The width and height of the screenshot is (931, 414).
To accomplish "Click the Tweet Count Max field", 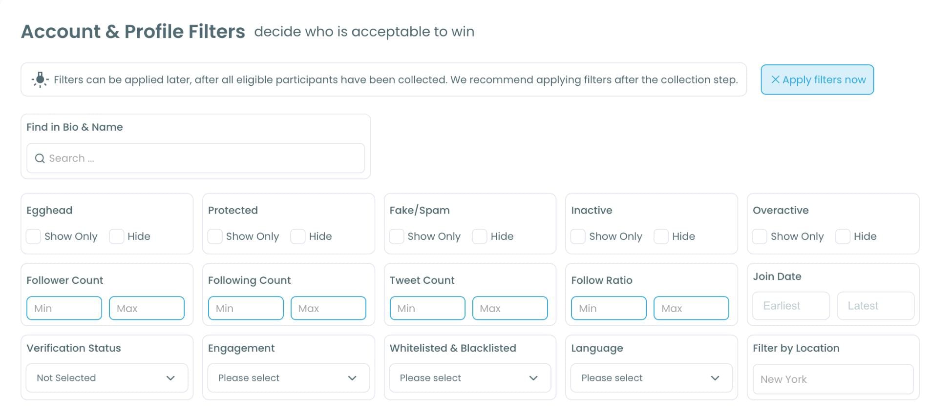I will click(x=510, y=308).
